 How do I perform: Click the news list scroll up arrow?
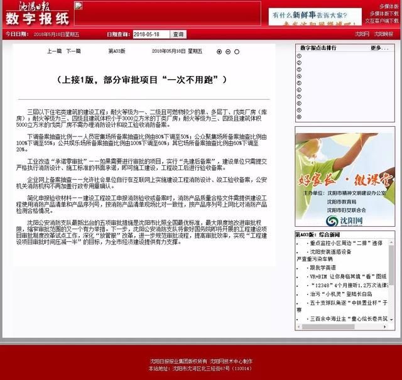[391, 242]
